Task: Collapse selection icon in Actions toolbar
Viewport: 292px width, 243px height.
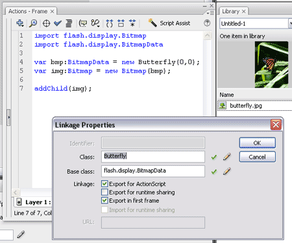Action: (121, 23)
